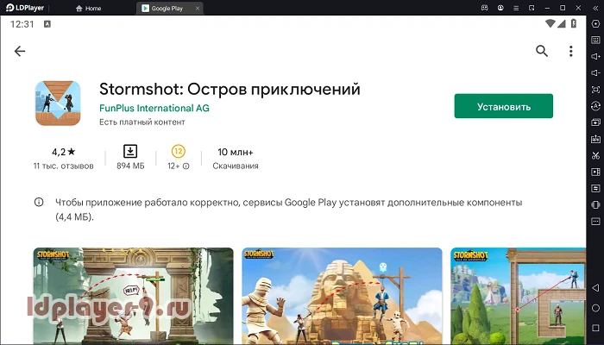Click the Скачивания label
The height and width of the screenshot is (345, 604).
[x=236, y=166]
